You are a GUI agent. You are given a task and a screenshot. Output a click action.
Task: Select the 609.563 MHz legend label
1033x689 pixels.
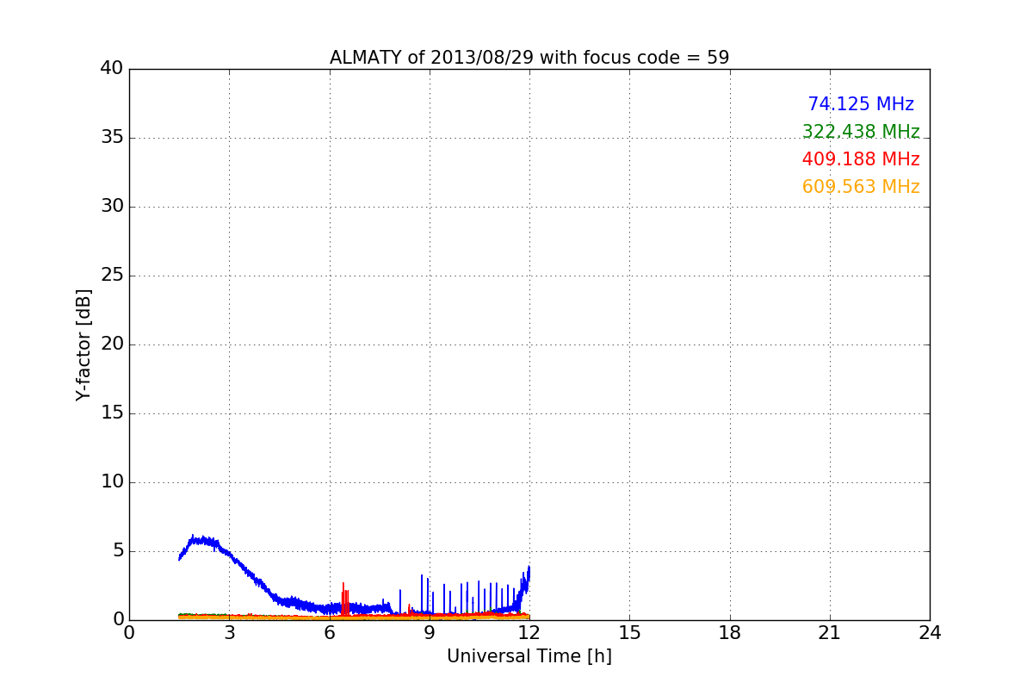[x=861, y=187]
